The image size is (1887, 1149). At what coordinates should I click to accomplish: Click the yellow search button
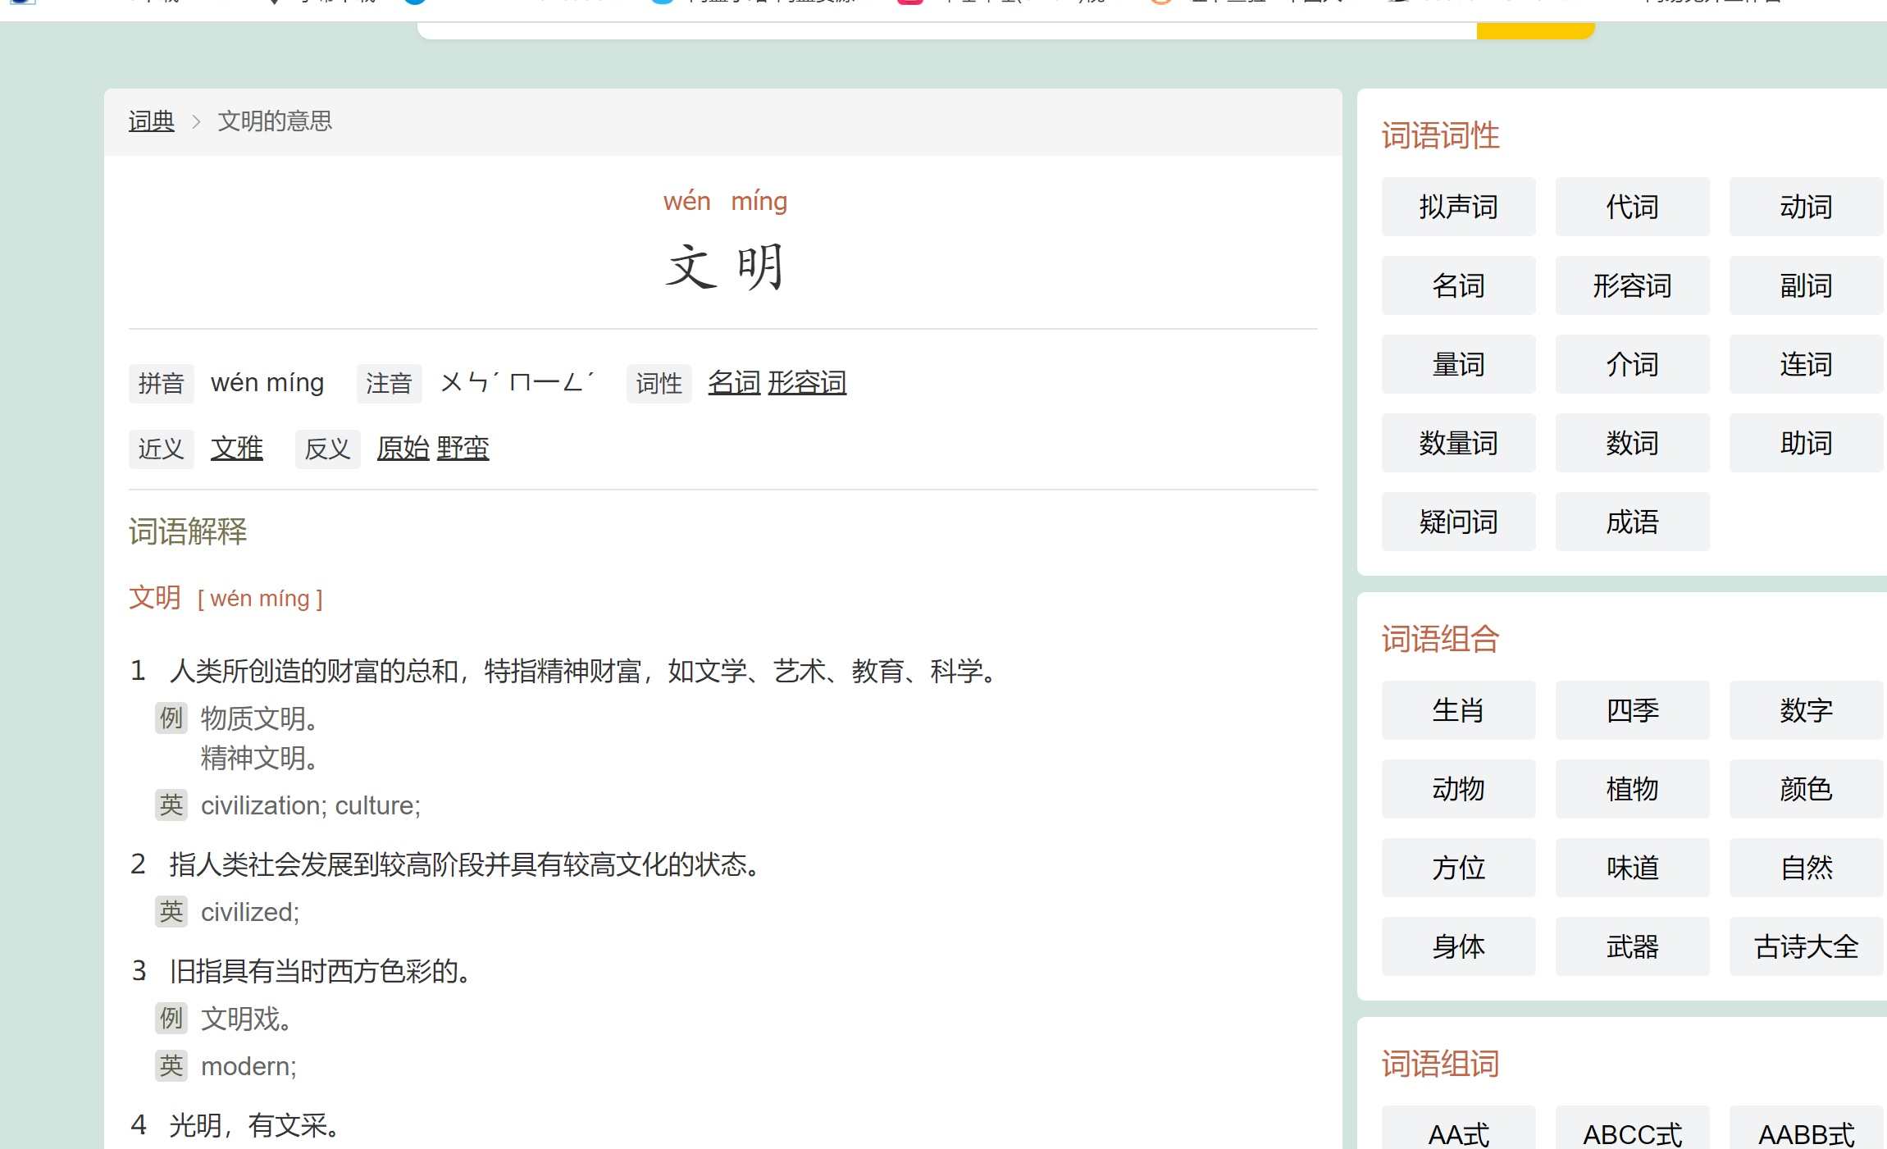click(1536, 30)
